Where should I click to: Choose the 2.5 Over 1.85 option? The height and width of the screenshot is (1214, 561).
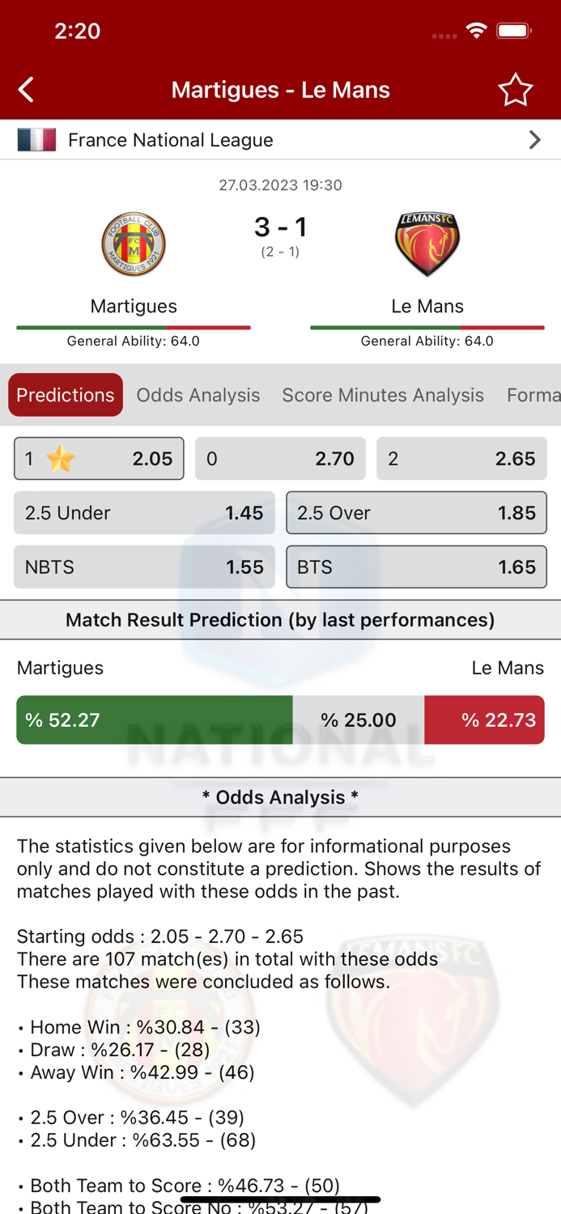(416, 513)
